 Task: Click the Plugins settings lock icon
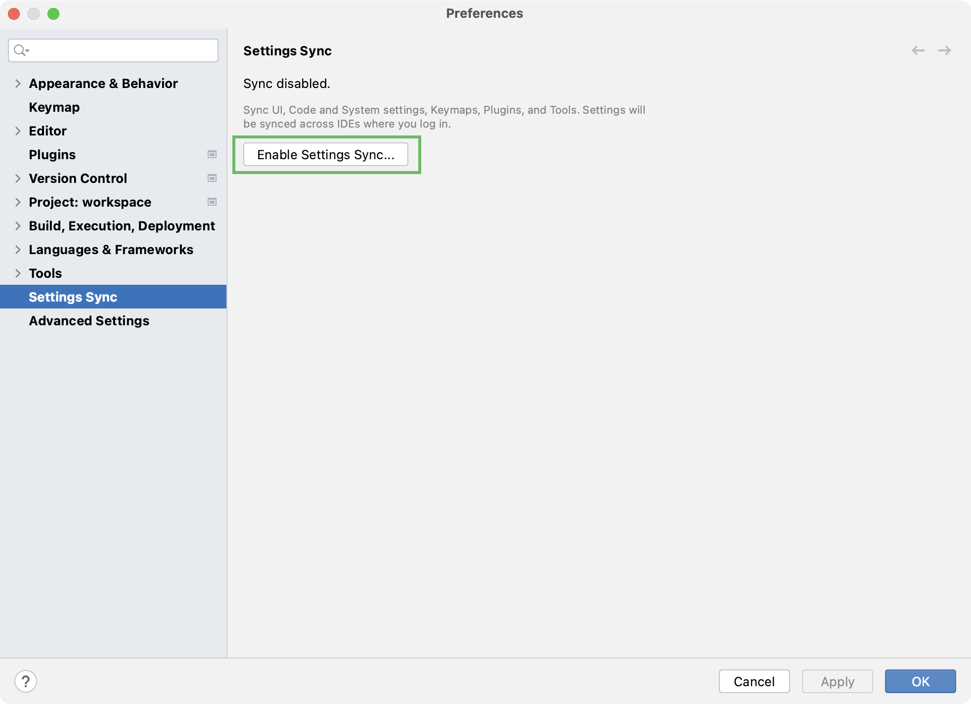(213, 154)
